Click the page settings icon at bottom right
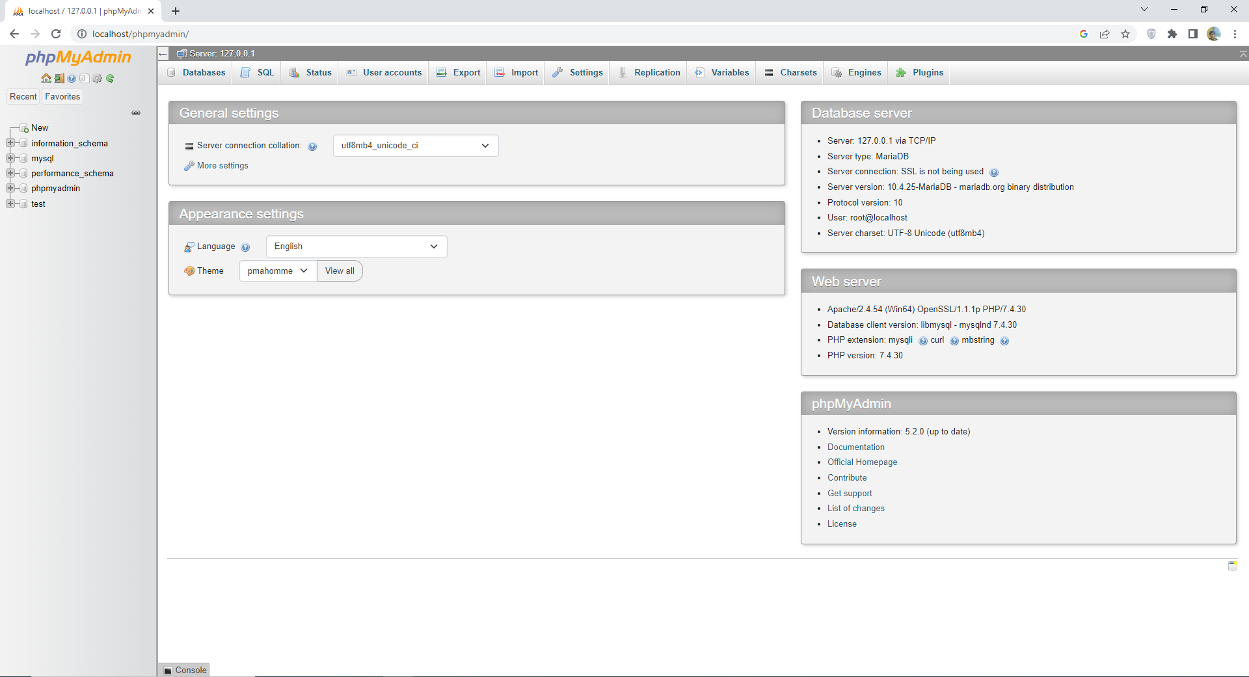Screen dimensions: 1249x677 (x=1232, y=565)
